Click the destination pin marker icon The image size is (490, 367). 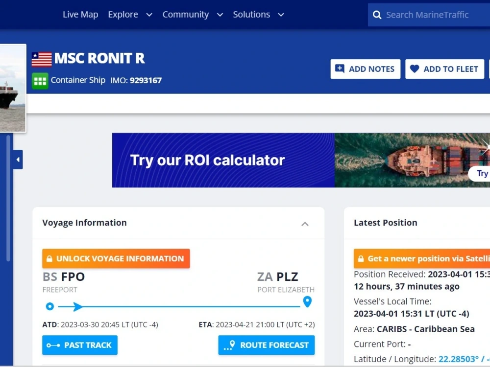308,302
